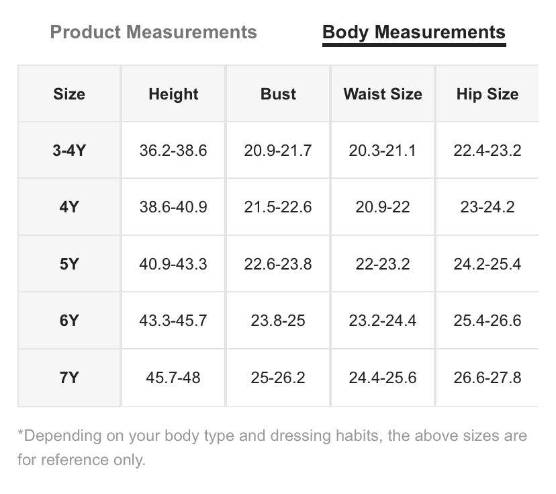Click the 23.8-25 bust cell
Screen dimensions: 556x494
[x=278, y=321]
